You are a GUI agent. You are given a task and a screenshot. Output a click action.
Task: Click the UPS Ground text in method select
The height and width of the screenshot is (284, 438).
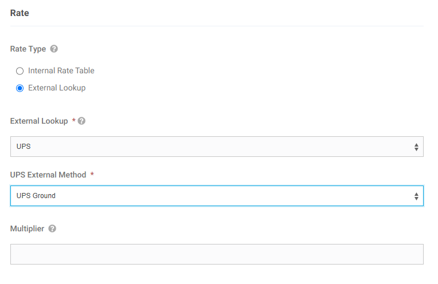click(x=36, y=196)
